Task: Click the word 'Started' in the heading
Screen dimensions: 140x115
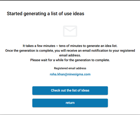Action: 15,14
